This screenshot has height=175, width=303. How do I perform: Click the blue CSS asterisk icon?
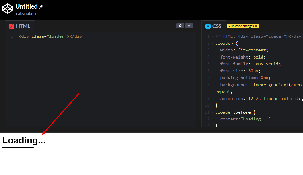point(208,26)
